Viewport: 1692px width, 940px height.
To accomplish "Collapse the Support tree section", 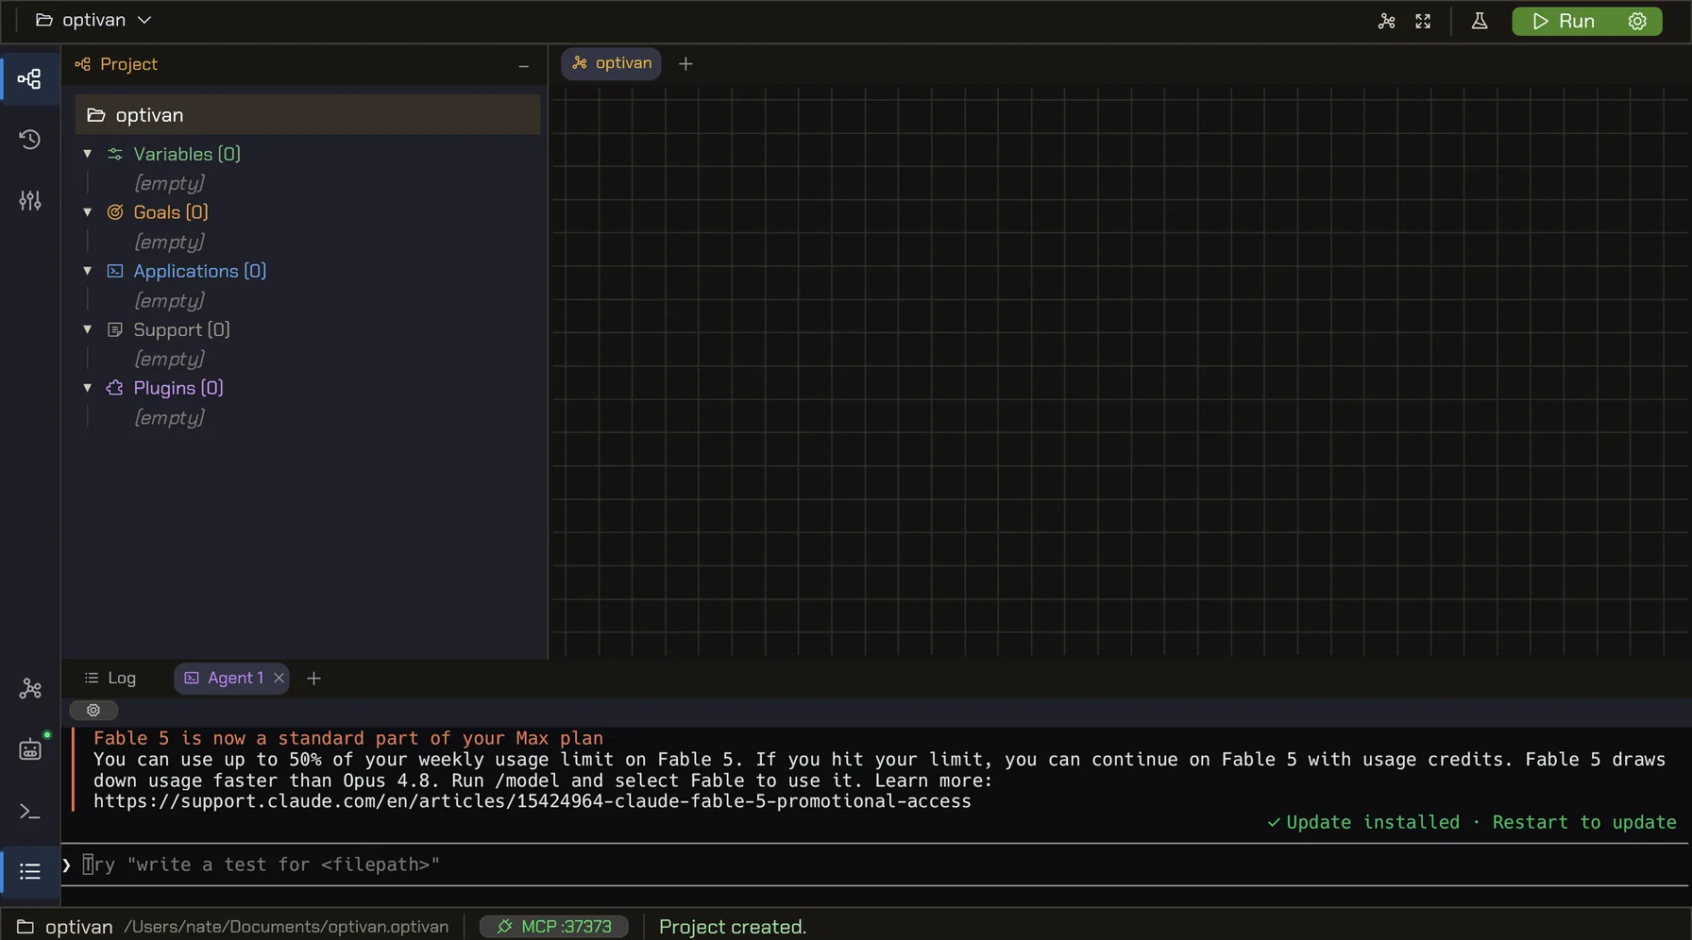I will (88, 329).
